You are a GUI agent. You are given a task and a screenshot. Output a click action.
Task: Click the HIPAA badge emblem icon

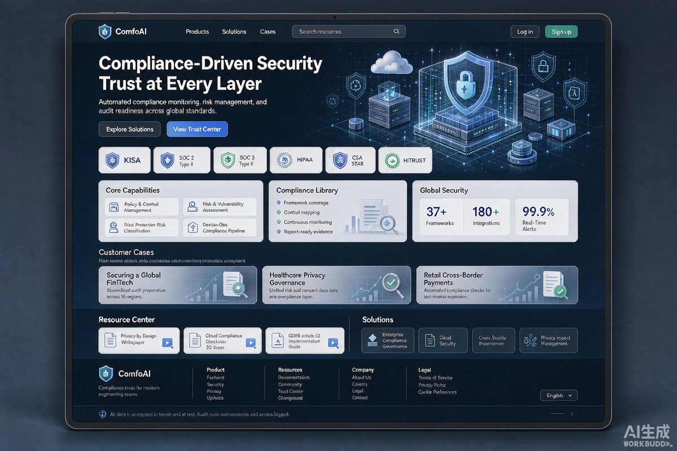(x=283, y=161)
